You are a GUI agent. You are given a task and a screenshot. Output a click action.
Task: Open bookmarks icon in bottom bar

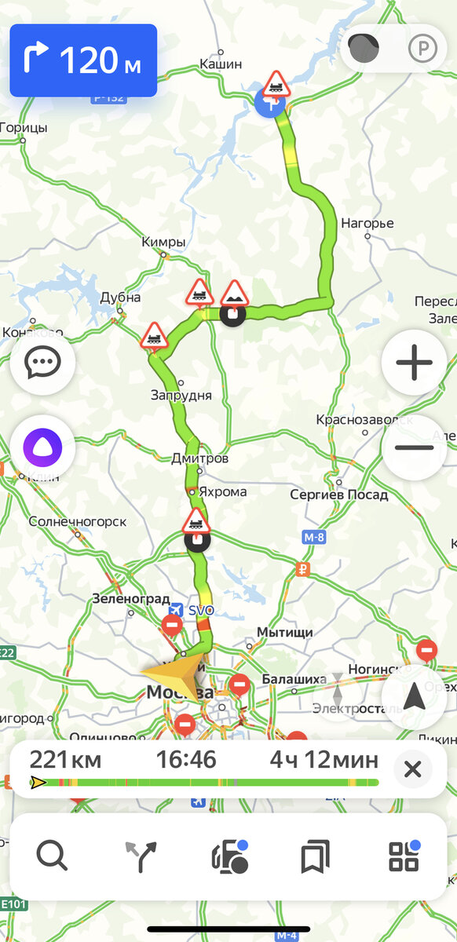tap(316, 857)
